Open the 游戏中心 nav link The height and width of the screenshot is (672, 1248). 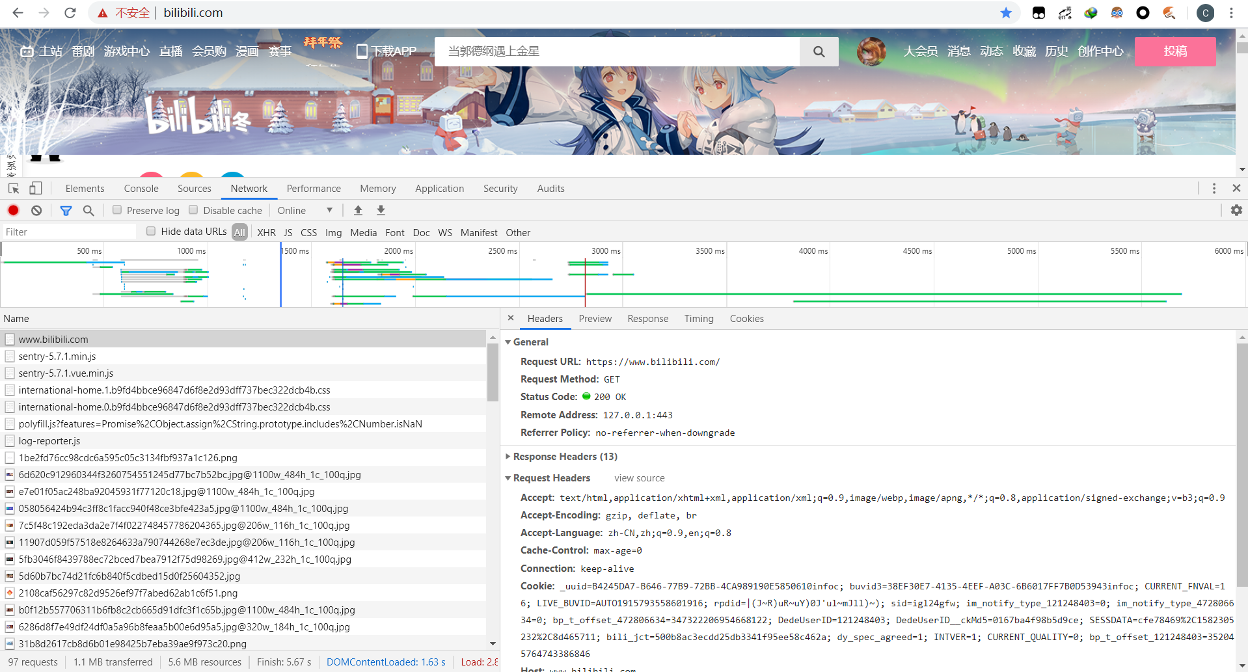coord(127,51)
